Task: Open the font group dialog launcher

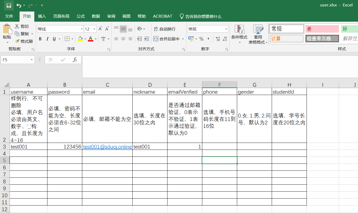Action: [109, 50]
